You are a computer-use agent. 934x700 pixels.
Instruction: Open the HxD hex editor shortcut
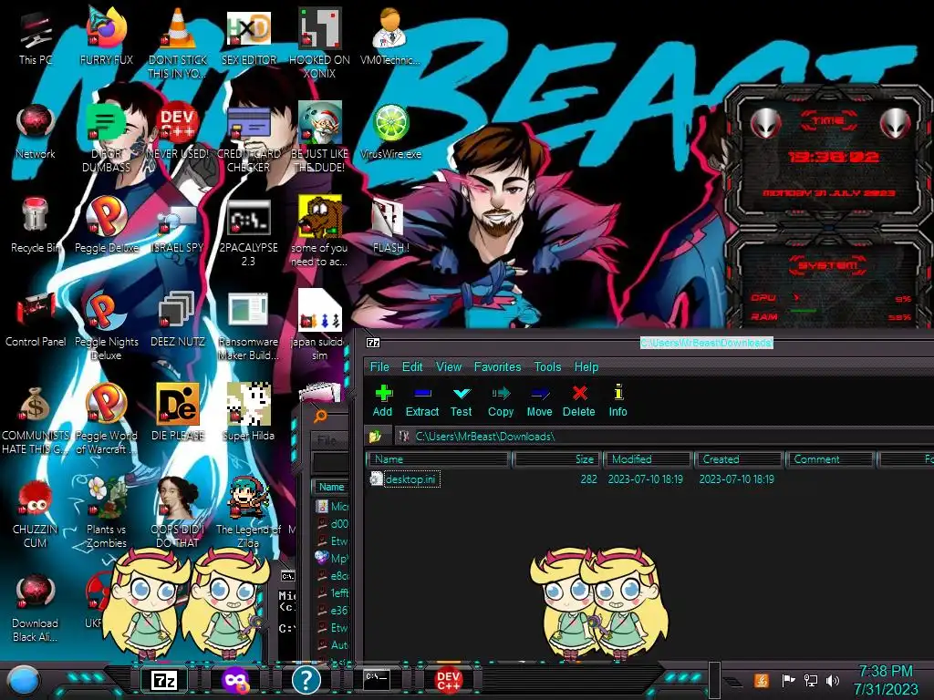coord(249,36)
